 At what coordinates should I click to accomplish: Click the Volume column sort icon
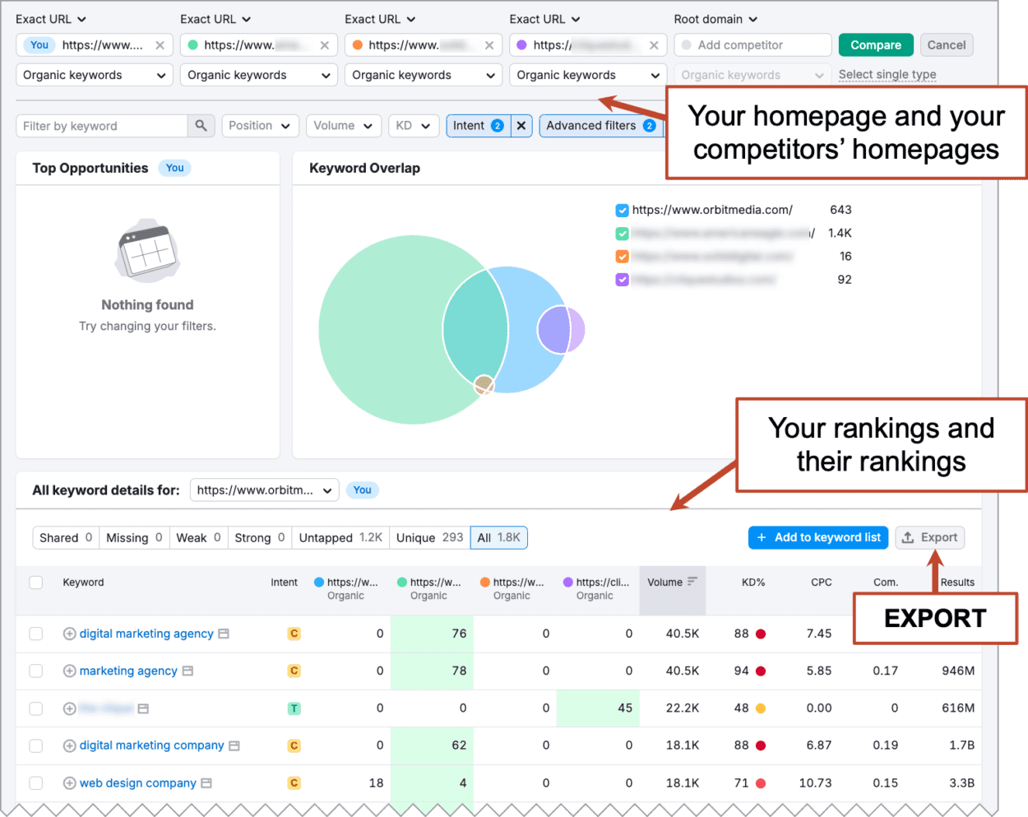tap(692, 582)
